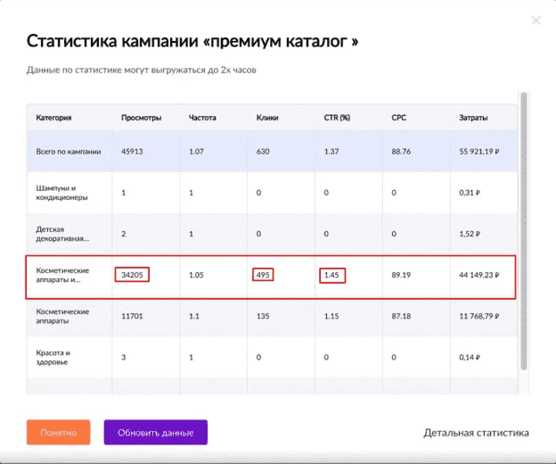Click CPC value 87.18
The width and height of the screenshot is (556, 464).
[x=401, y=316]
